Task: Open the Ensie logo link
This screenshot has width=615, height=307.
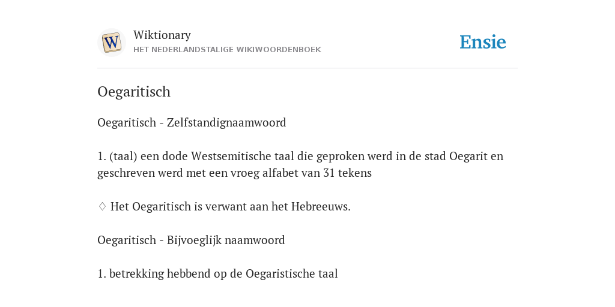Action: pos(483,42)
